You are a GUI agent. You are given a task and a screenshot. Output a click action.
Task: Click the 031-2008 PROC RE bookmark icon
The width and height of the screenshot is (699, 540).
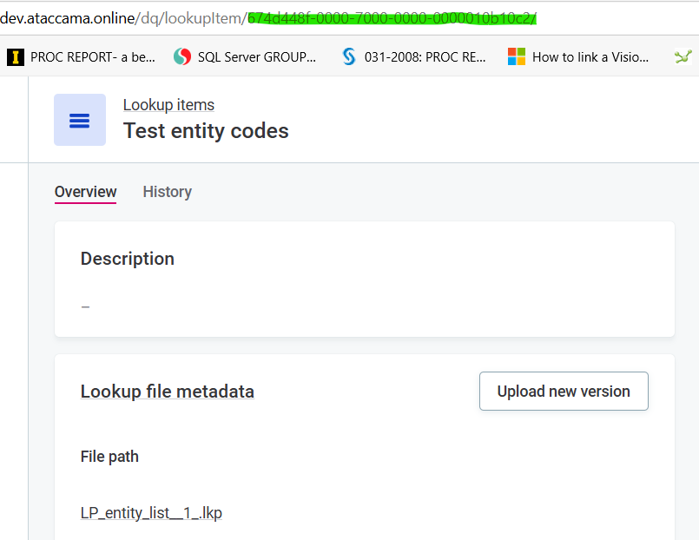[x=349, y=57]
